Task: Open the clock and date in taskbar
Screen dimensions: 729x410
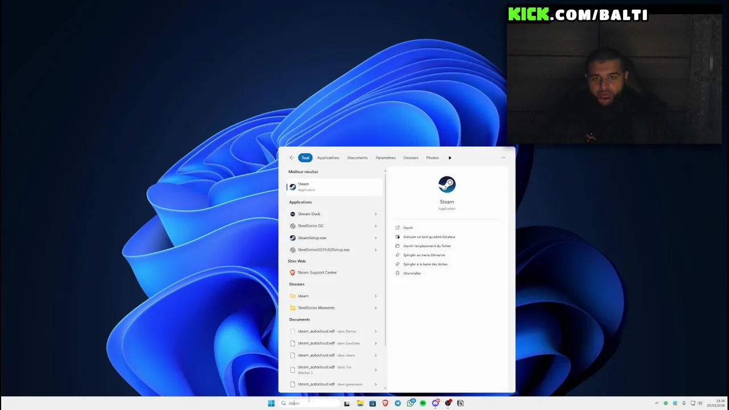Action: (x=716, y=403)
